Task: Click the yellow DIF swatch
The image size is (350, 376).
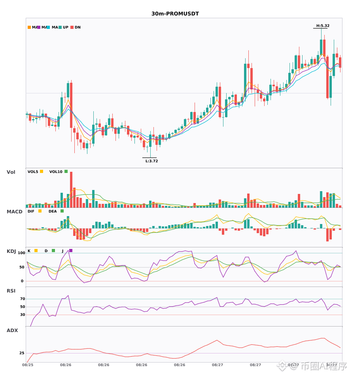Action: click(40, 211)
